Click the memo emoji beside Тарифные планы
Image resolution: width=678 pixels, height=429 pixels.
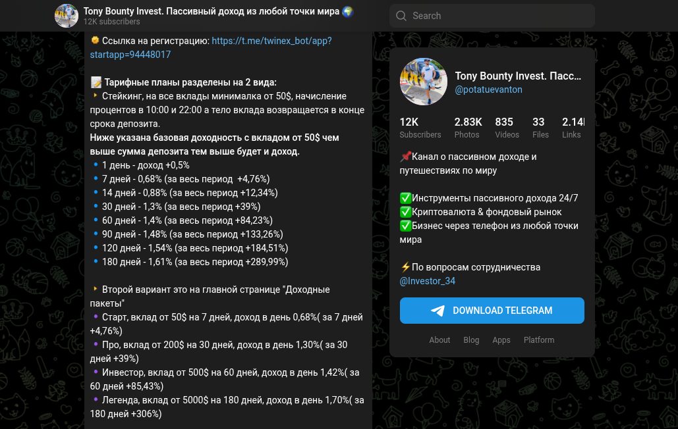click(96, 82)
